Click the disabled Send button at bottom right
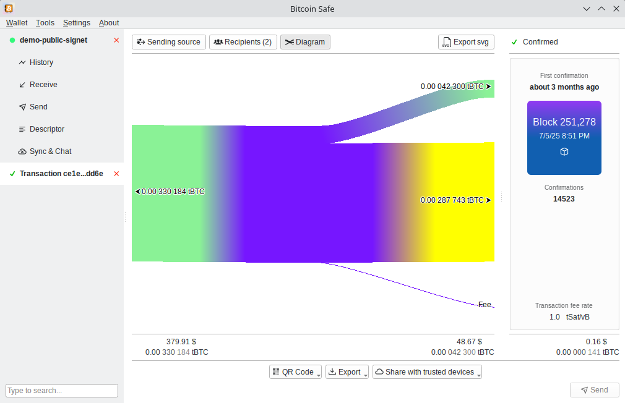 tap(594, 390)
